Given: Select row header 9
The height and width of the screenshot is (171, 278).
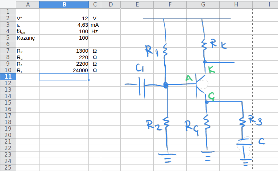Looking at the screenshot, I should point(8,64).
